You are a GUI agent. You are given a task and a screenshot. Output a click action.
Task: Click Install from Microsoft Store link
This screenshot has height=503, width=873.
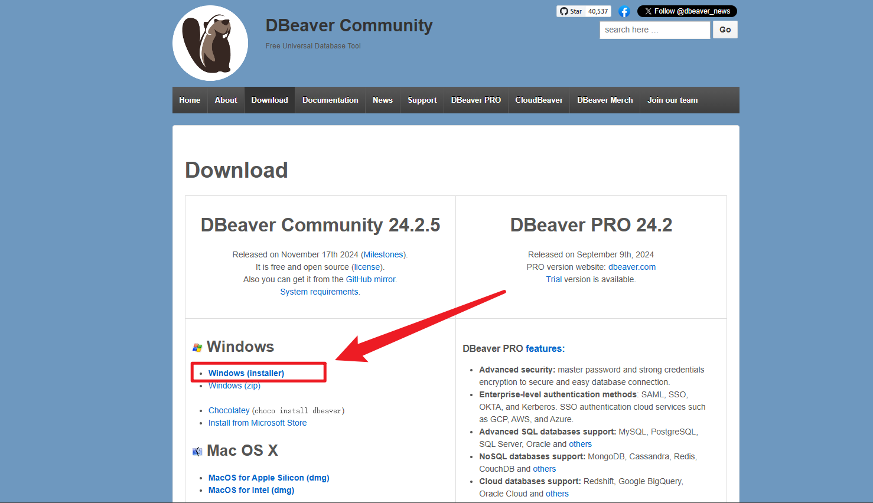(258, 423)
